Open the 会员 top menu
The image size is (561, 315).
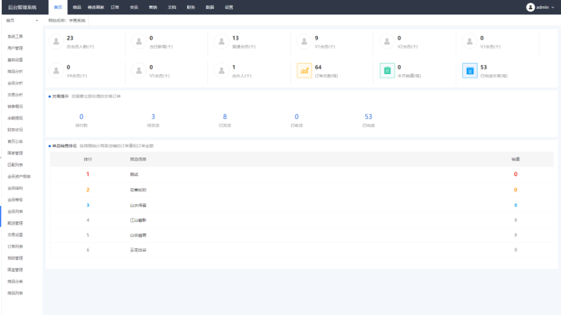click(x=134, y=7)
